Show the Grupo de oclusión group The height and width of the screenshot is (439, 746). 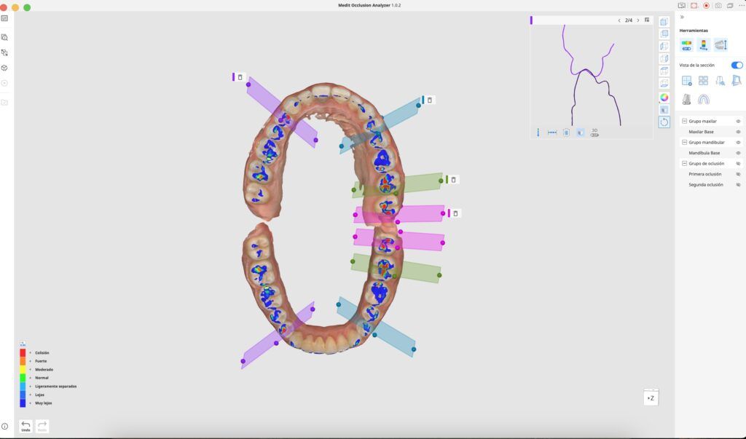pyautogui.click(x=739, y=164)
